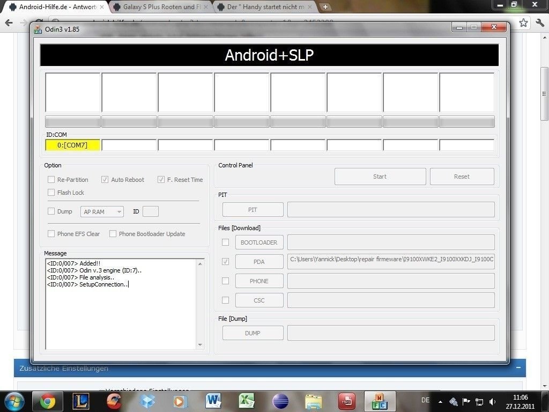Click the 'SetupConnection..' message line
549x412 pixels.
coord(87,284)
